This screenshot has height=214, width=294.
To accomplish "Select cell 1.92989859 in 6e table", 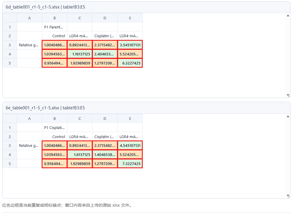I will (x=80, y=164).
